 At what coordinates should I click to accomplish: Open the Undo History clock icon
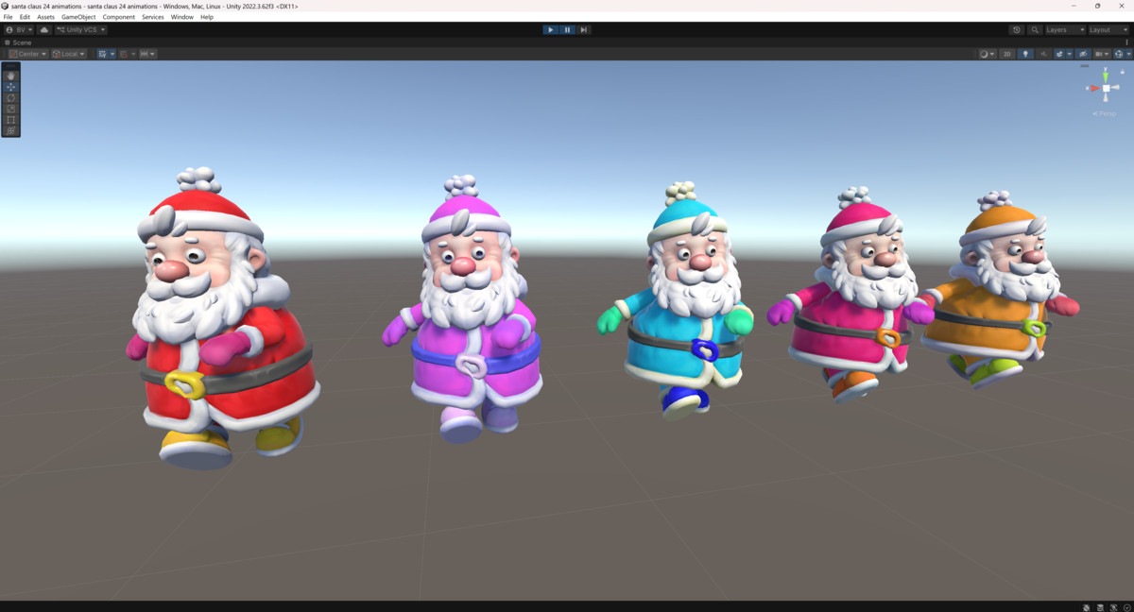pyautogui.click(x=1017, y=30)
